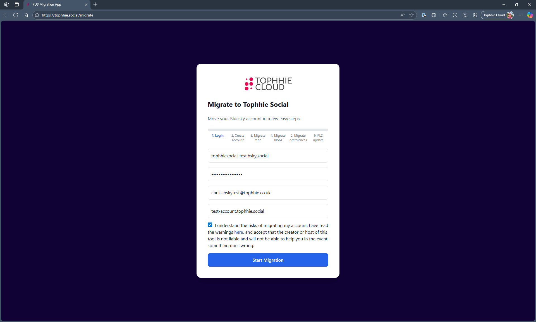536x322 pixels.
Task: Select the 1. Login step
Action: pos(218,136)
